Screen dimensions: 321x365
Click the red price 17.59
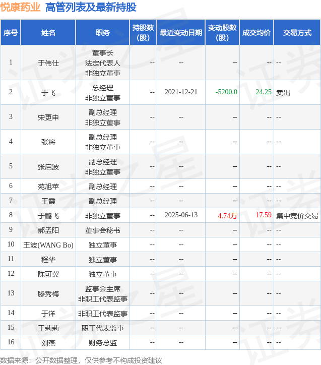[264, 215]
